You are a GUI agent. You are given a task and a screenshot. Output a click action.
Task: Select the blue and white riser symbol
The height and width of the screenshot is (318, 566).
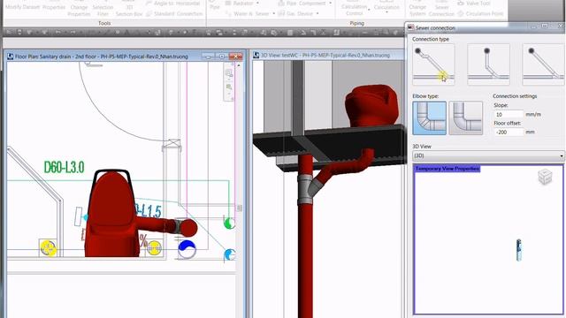(187, 249)
